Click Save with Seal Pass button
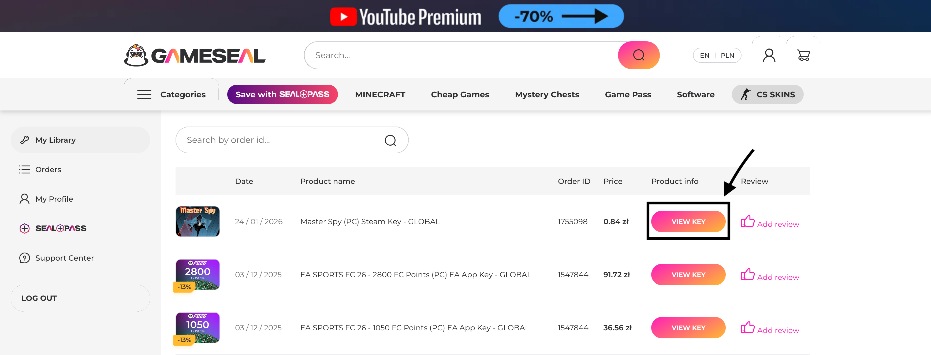This screenshot has height=355, width=931. pos(282,95)
